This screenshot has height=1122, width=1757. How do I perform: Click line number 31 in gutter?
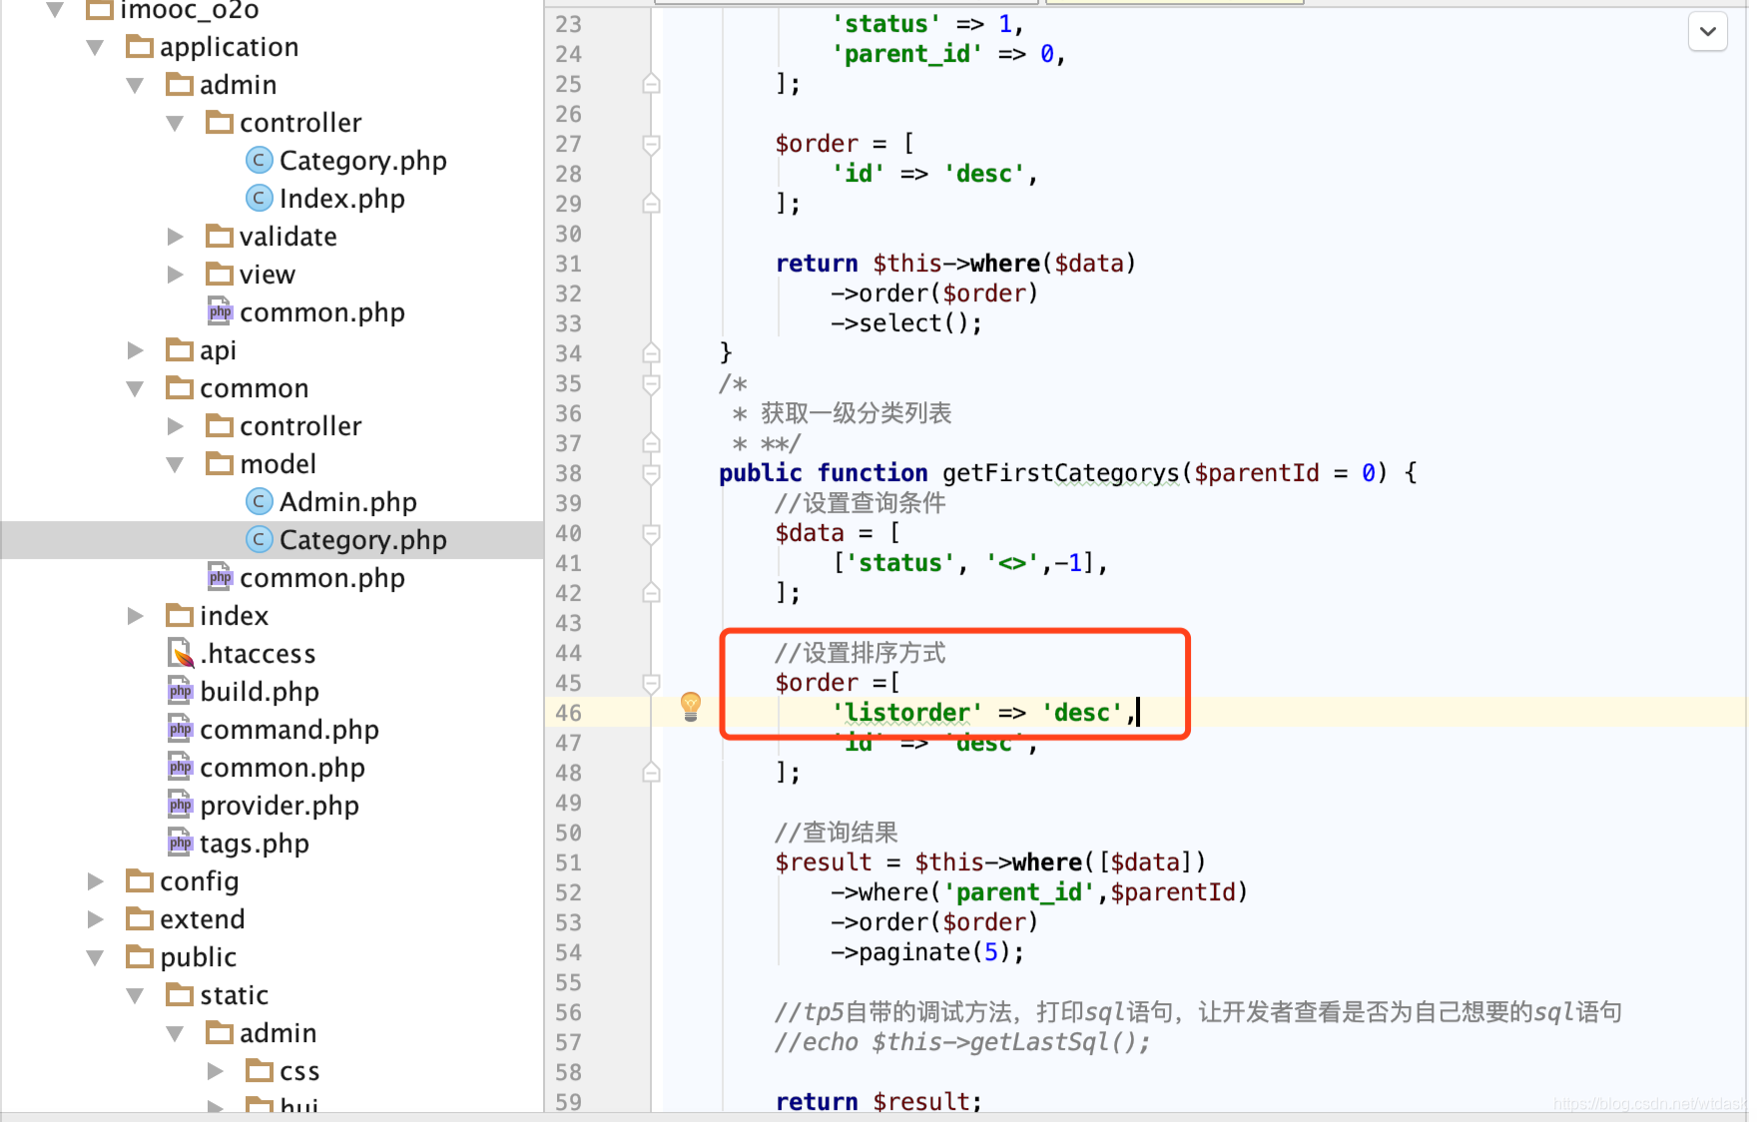pos(569,264)
